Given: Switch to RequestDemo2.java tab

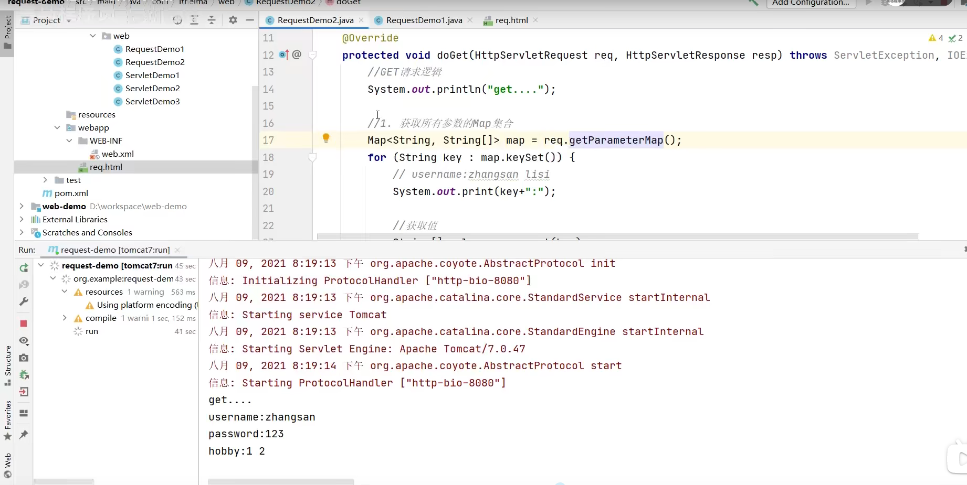Looking at the screenshot, I should point(315,20).
